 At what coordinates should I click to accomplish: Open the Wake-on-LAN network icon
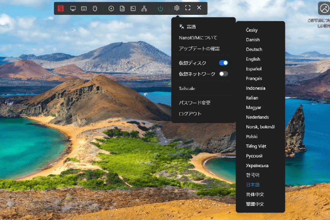pyautogui.click(x=144, y=8)
